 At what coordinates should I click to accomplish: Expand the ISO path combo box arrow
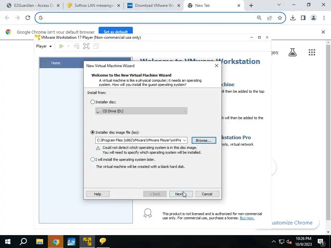185,140
